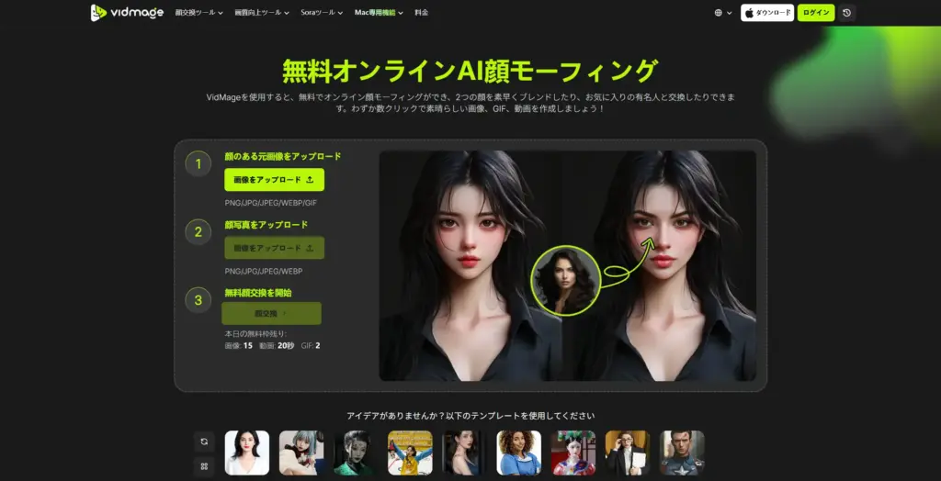Click the ダウンロード button with Apple logo
The width and height of the screenshot is (941, 481).
[x=767, y=13]
